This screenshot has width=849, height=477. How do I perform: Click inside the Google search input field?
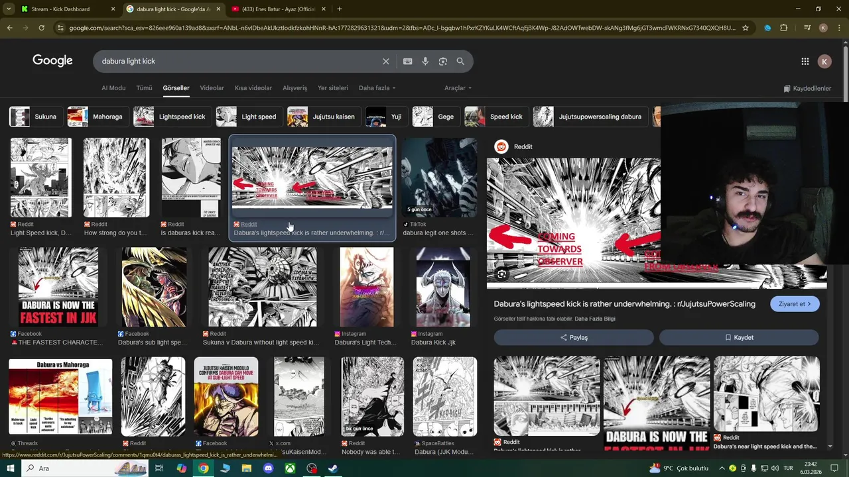[x=239, y=61]
